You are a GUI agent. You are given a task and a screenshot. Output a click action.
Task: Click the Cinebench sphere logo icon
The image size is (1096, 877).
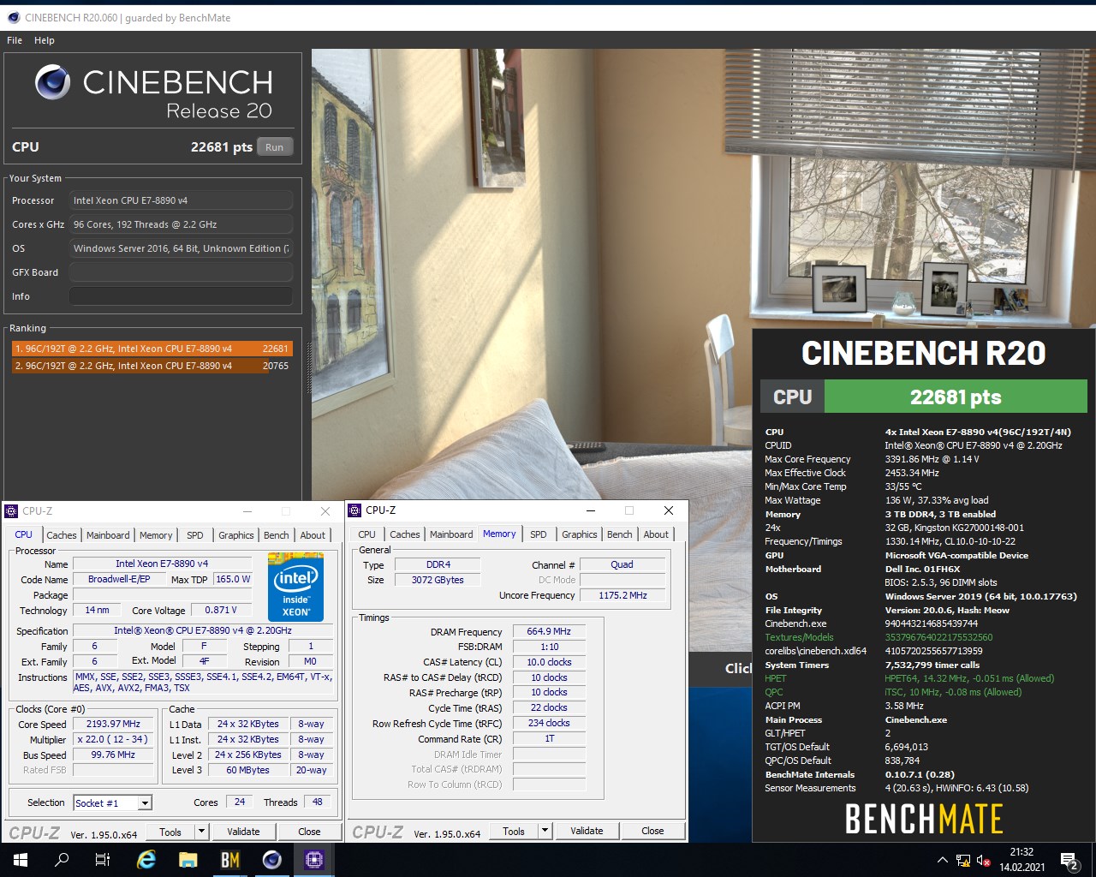53,82
